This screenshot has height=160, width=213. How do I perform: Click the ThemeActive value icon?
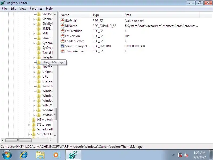click(62, 51)
